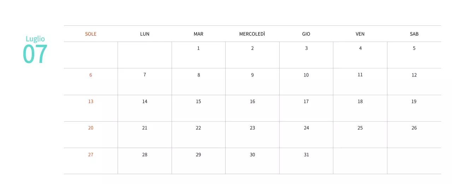
Task: Click the last day, 31
Action: pyautogui.click(x=306, y=155)
